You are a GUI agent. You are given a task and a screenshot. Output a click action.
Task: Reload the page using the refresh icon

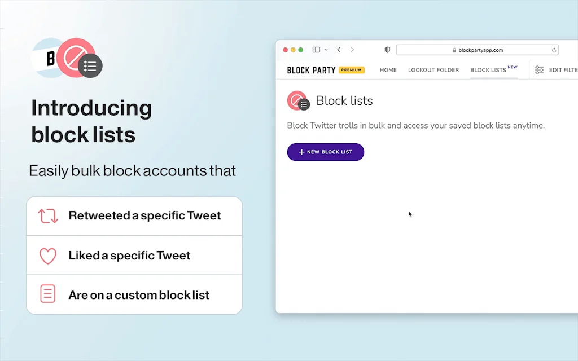[x=553, y=50]
